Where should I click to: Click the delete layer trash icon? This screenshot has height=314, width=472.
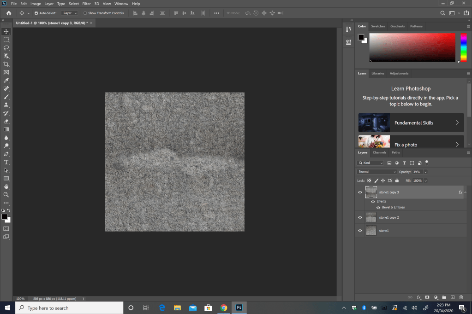[x=461, y=297]
